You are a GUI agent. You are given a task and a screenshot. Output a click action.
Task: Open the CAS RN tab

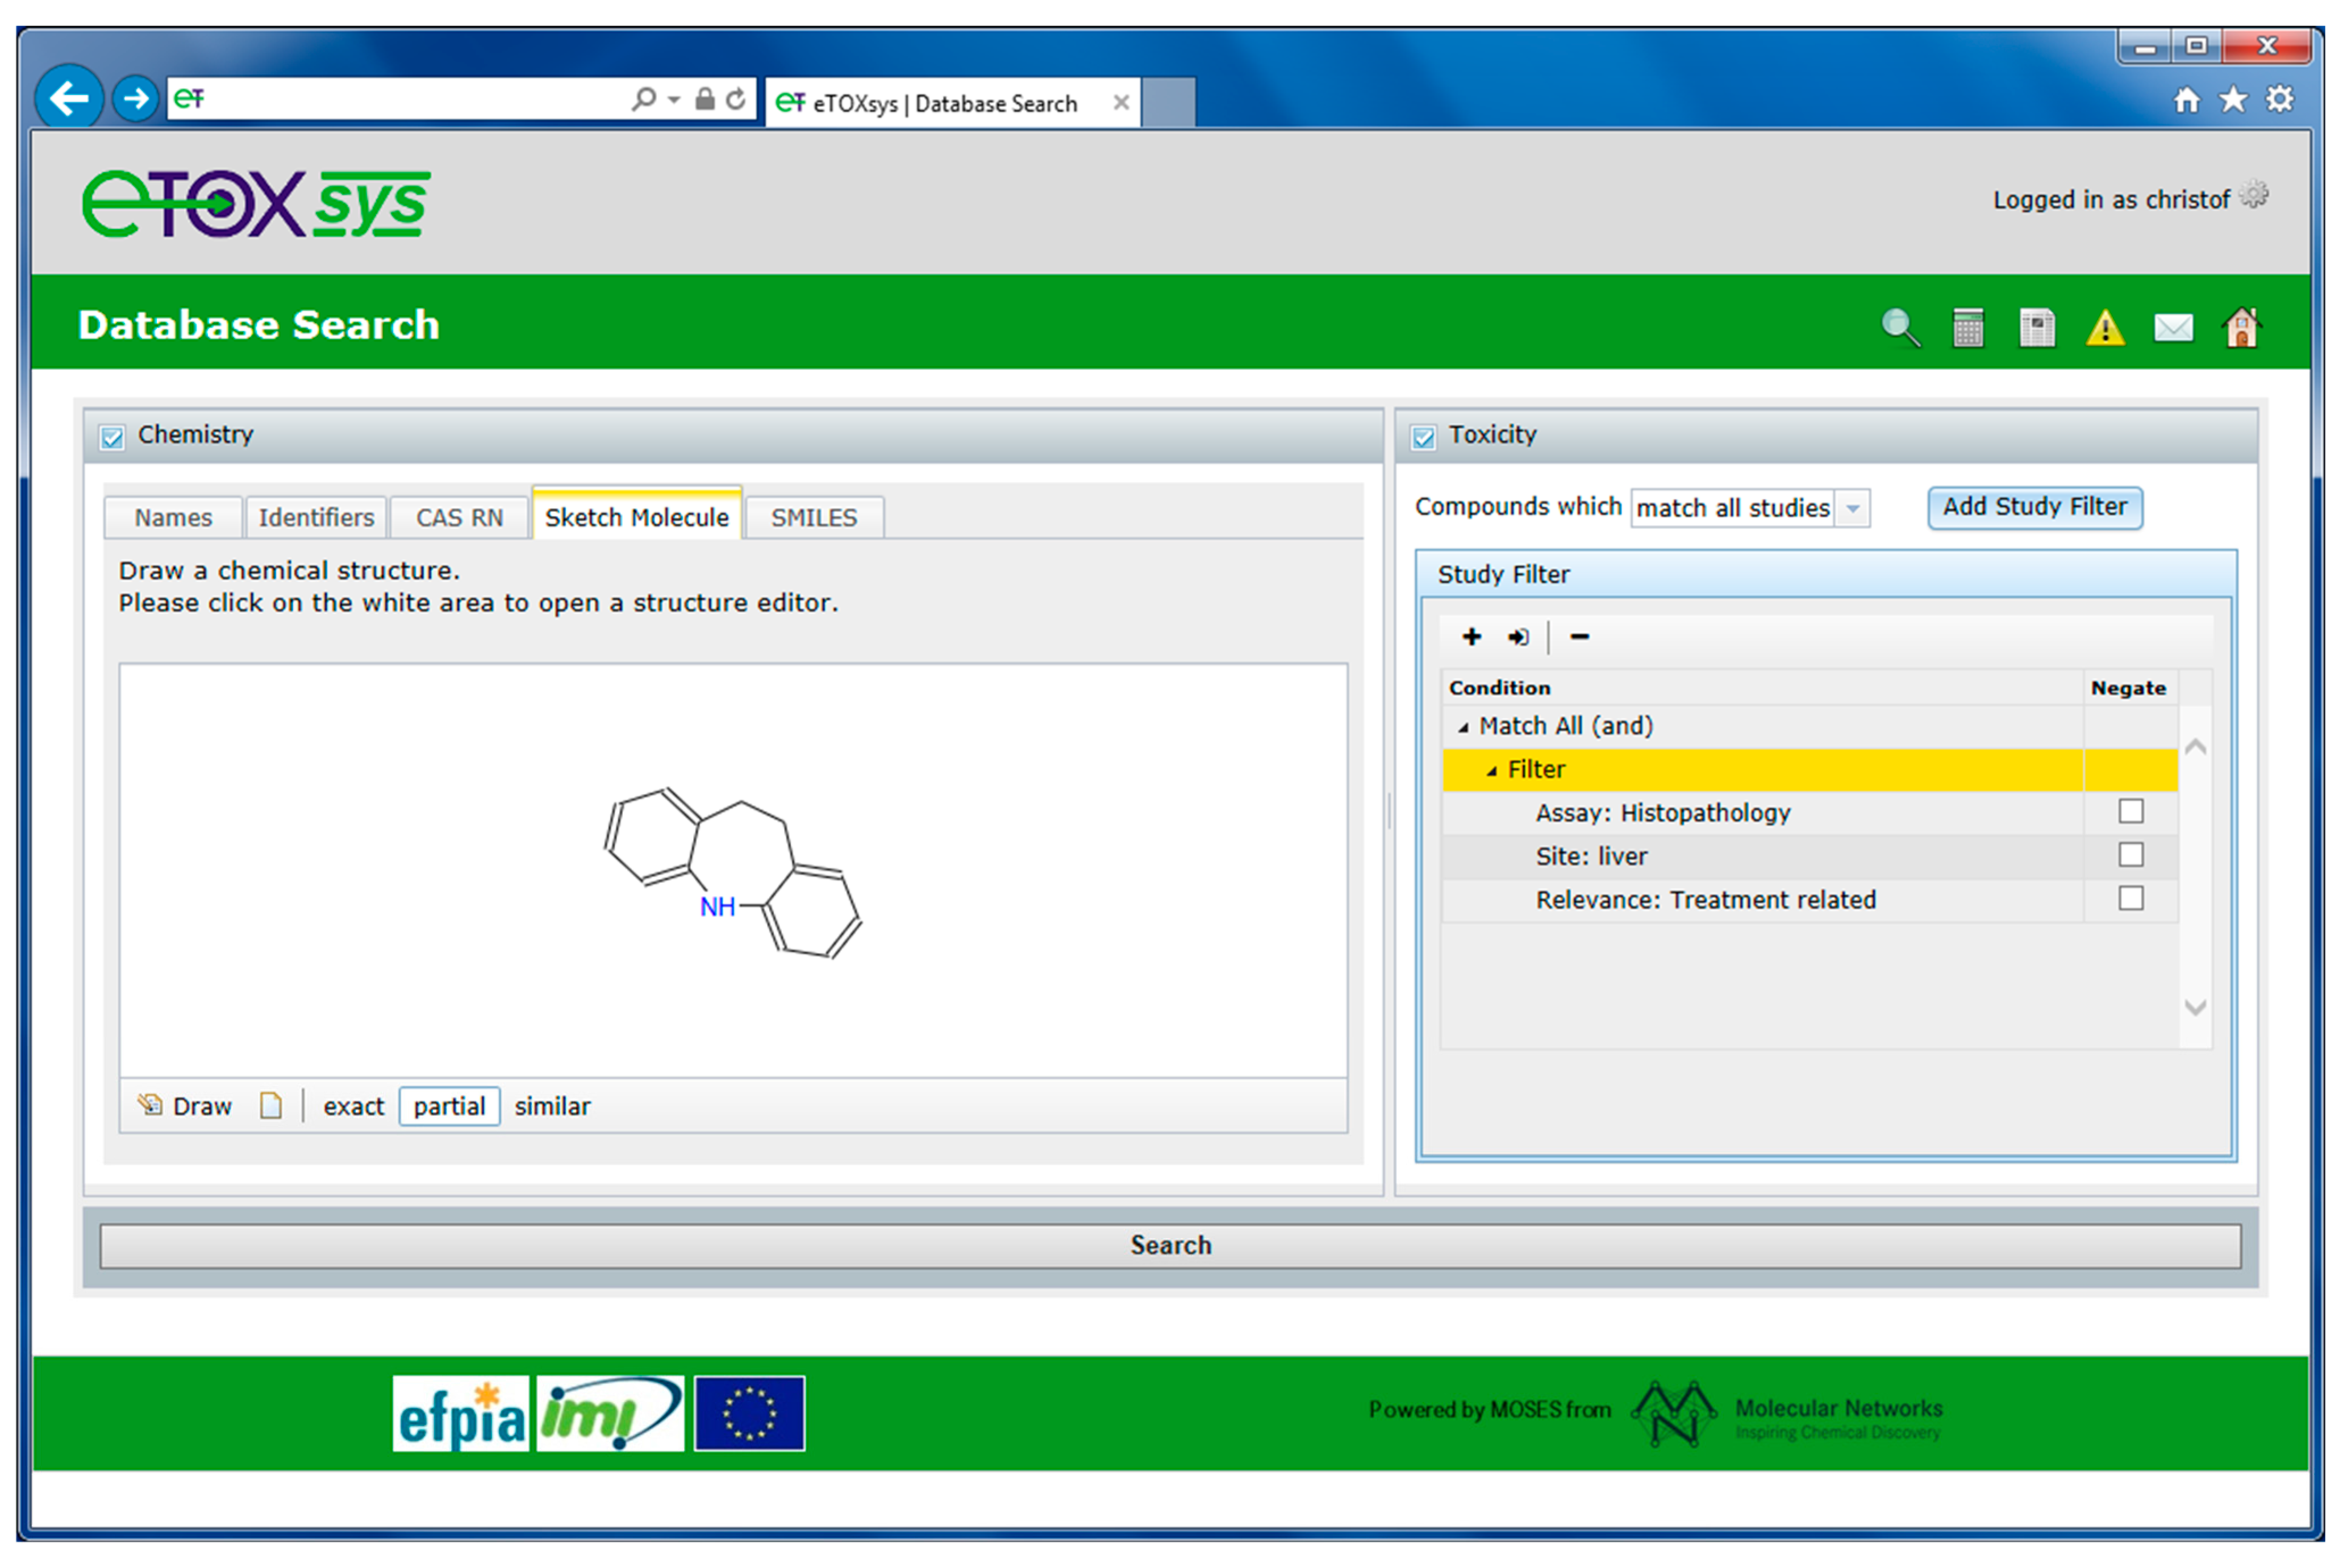click(x=459, y=518)
